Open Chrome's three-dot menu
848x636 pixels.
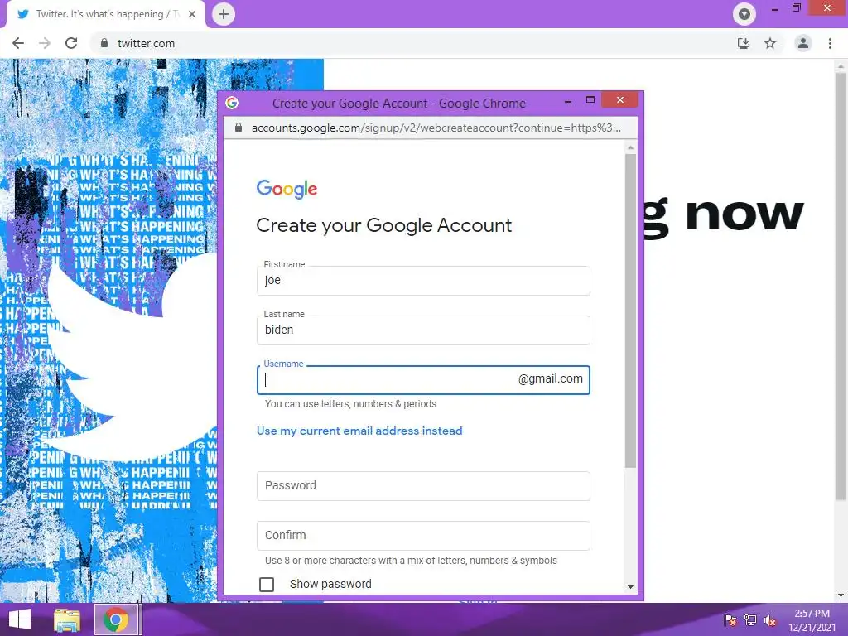click(x=830, y=43)
